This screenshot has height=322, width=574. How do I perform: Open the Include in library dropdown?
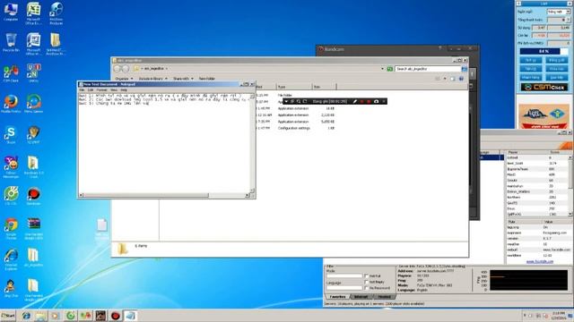coord(153,79)
